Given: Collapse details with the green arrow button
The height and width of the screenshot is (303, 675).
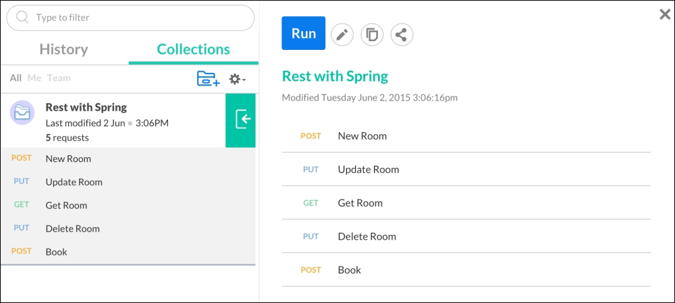Looking at the screenshot, I should tap(241, 121).
